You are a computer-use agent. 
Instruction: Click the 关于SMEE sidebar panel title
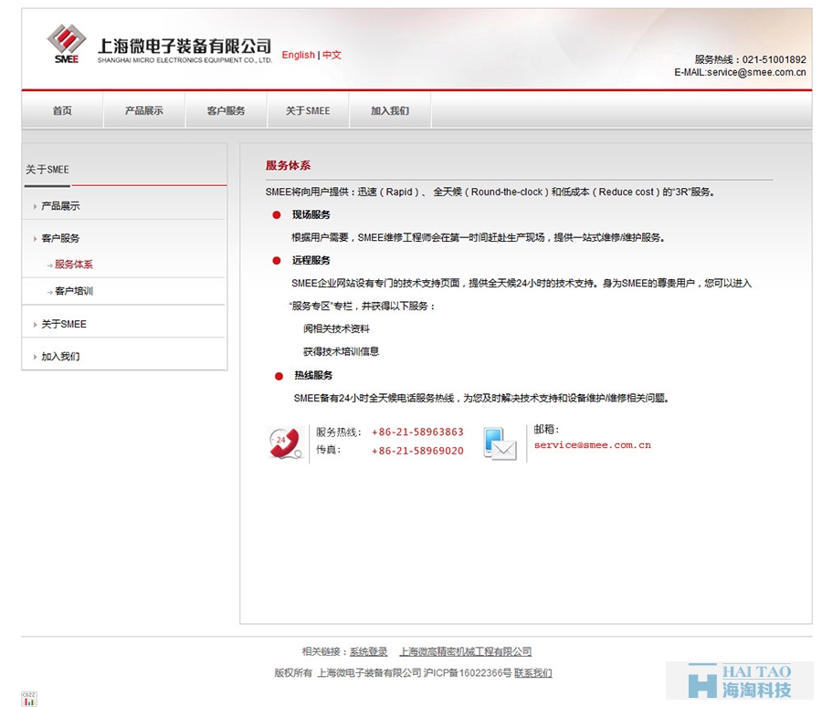point(47,170)
